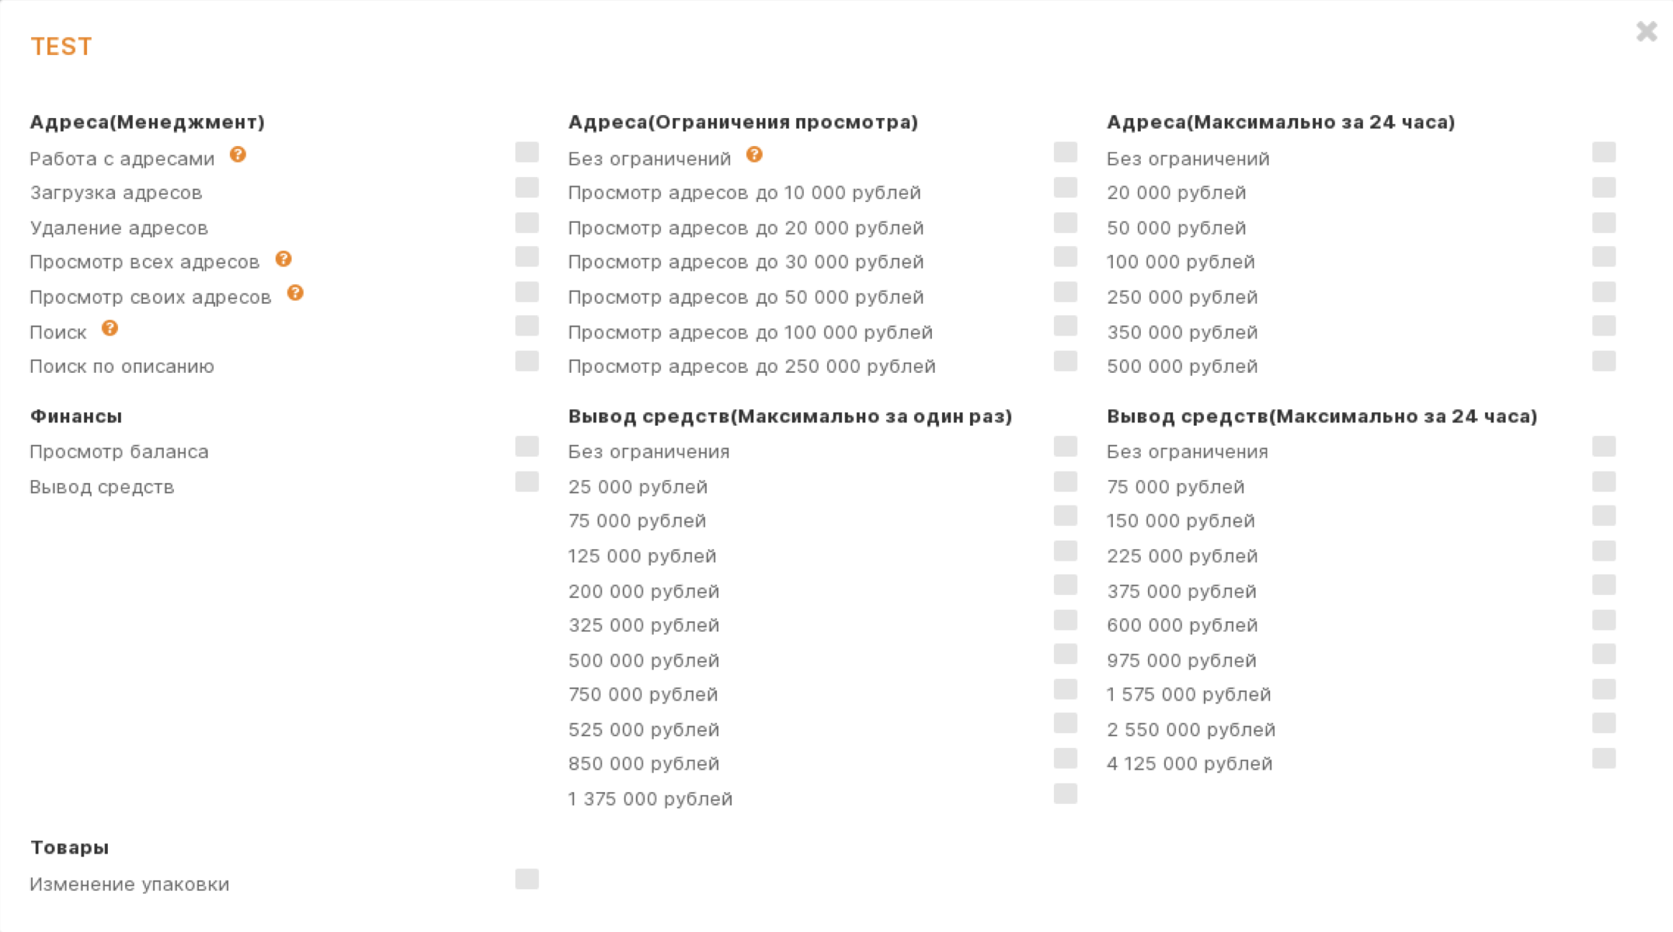Check "Изменение упаковки" under Товары
Screen dimensions: 1673x932
pos(527,879)
